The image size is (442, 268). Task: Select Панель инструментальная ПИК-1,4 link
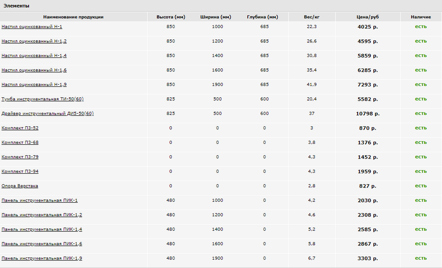point(42,229)
